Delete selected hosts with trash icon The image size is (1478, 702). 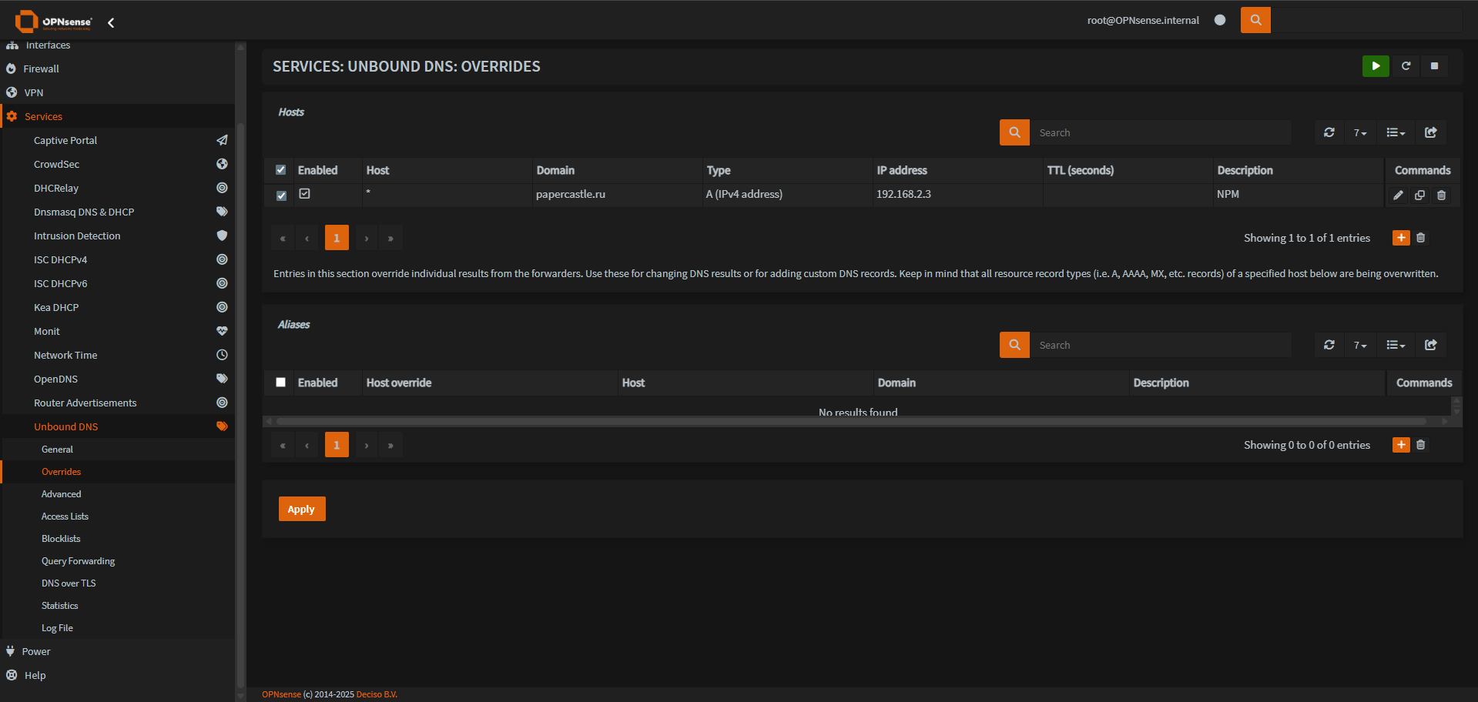pos(1421,238)
